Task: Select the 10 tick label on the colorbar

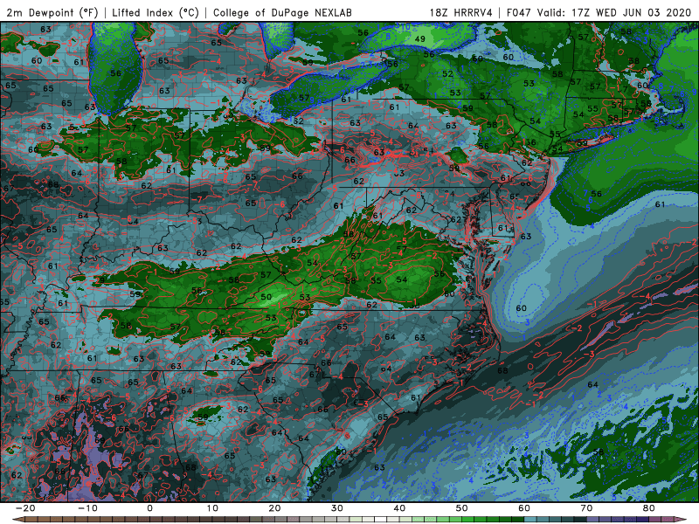Action: coord(212,508)
